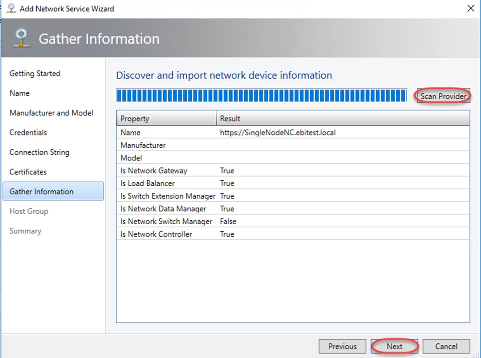Select the Is Network Controller row

pos(293,234)
